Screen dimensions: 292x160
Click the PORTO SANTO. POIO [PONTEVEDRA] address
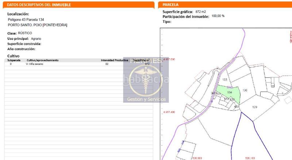[x=37, y=25]
